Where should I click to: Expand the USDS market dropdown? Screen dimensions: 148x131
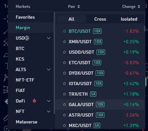[49, 38]
